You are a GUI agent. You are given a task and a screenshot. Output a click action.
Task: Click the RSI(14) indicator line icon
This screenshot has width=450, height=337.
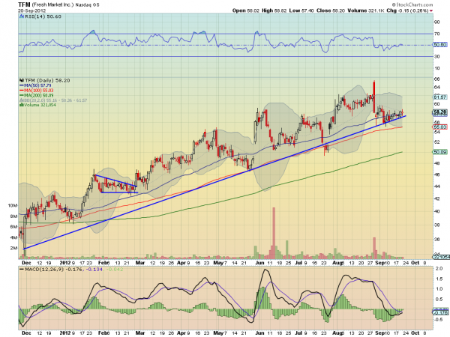click(x=22, y=16)
